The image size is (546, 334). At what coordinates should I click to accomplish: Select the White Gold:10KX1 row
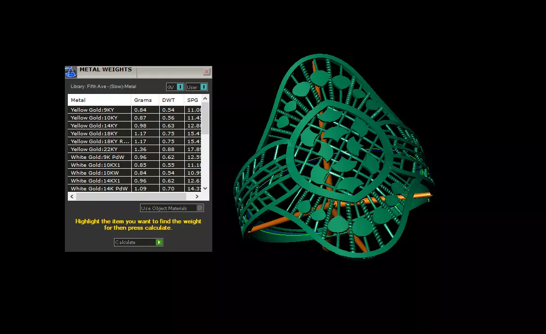pos(134,165)
